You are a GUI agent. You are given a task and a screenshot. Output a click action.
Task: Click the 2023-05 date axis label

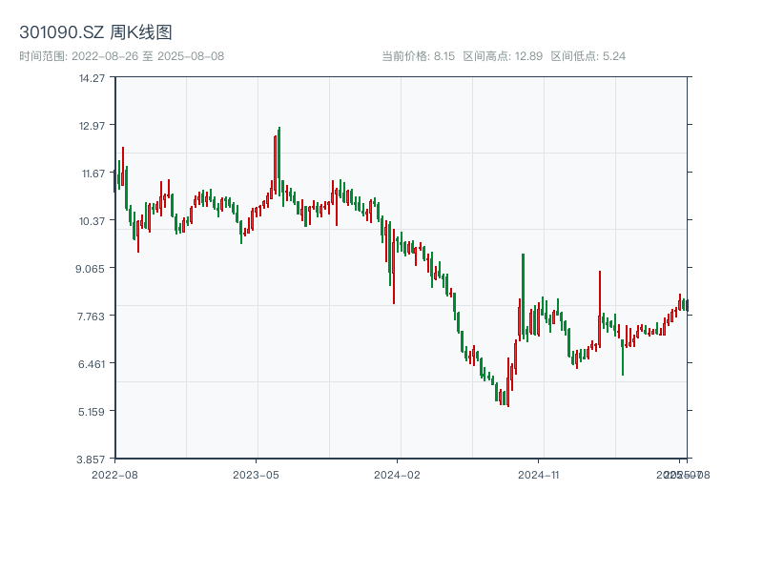coord(256,474)
